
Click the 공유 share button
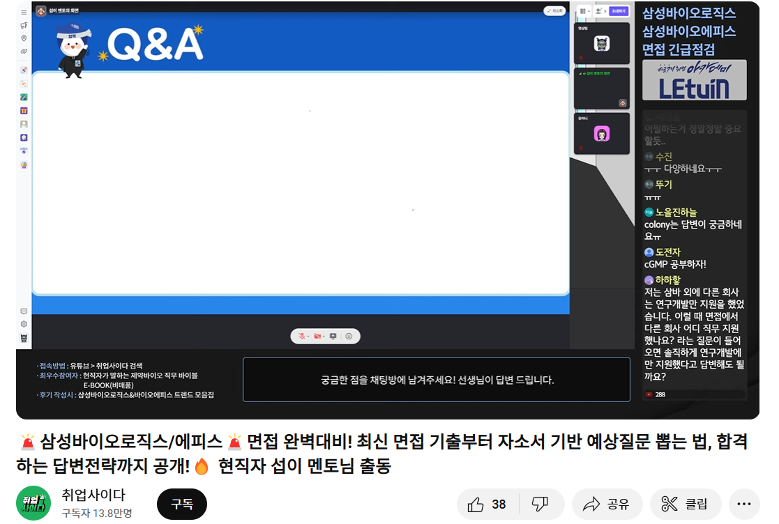pos(607,504)
